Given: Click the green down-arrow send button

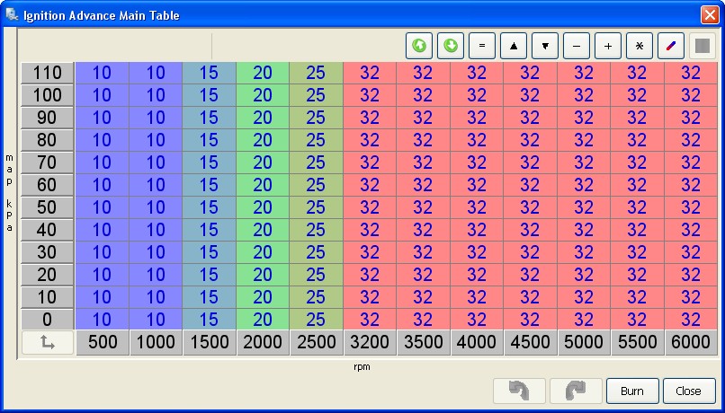Looking at the screenshot, I should [451, 46].
